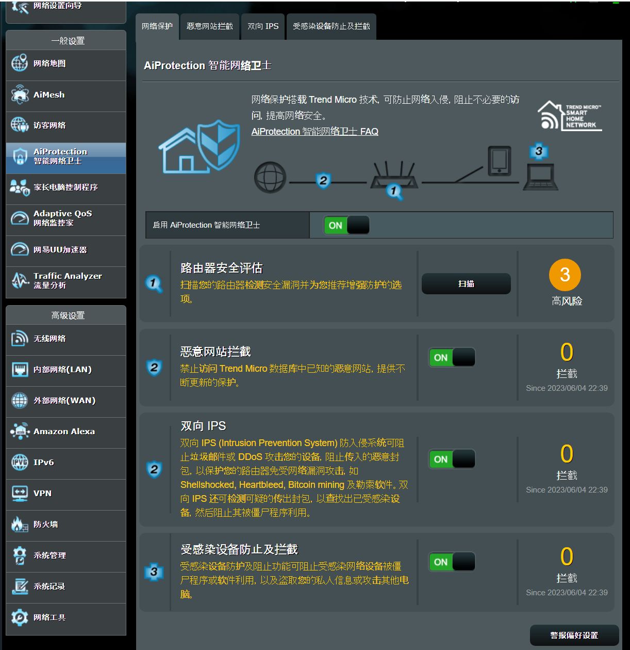Click the AiMesh sidebar icon
The image size is (630, 650).
click(x=20, y=94)
